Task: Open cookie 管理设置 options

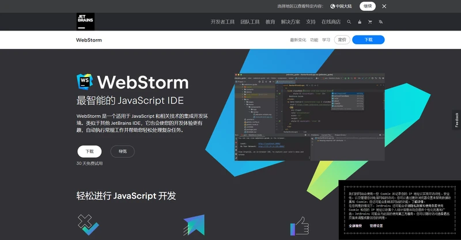Action: [376, 226]
